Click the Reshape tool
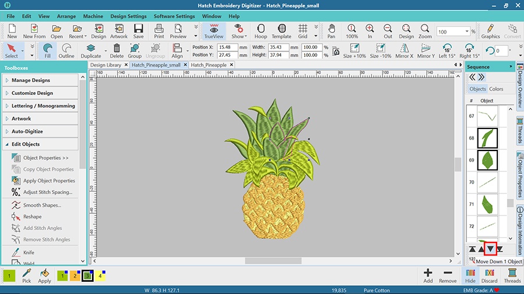524x294 pixels. point(32,217)
